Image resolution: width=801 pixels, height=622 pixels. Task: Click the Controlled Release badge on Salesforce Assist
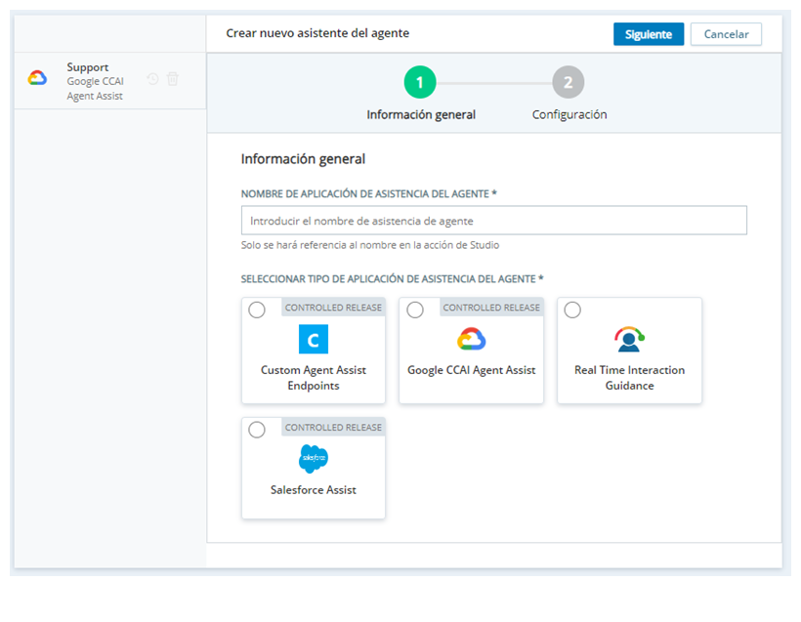(333, 428)
